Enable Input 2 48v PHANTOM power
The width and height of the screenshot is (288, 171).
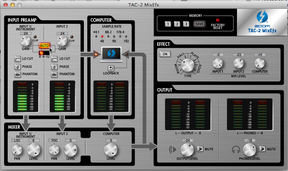pos(55,74)
